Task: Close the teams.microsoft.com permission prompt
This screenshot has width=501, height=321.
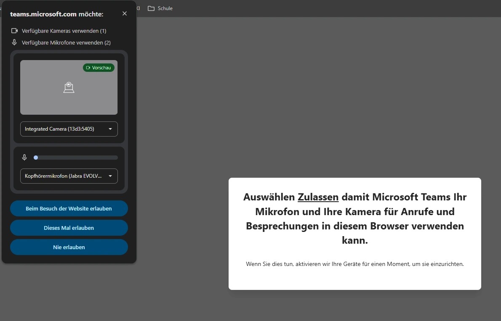Action: click(x=125, y=13)
